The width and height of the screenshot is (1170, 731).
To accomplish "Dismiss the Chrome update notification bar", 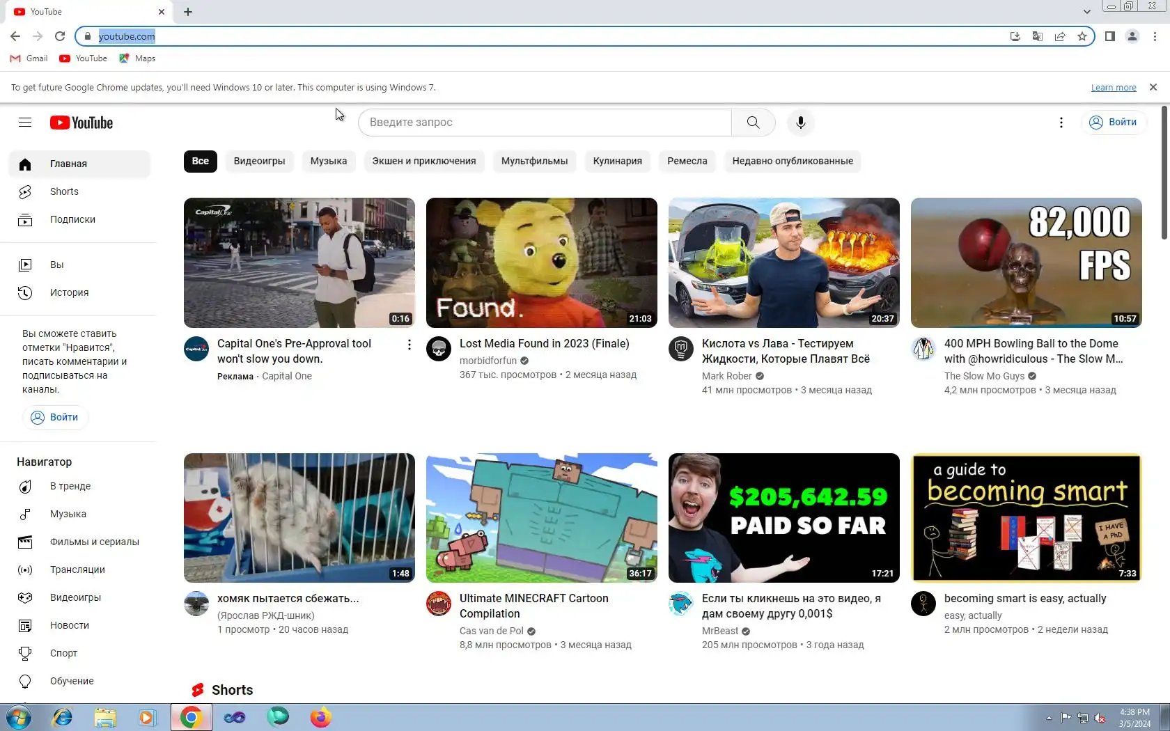I will pos(1153,87).
